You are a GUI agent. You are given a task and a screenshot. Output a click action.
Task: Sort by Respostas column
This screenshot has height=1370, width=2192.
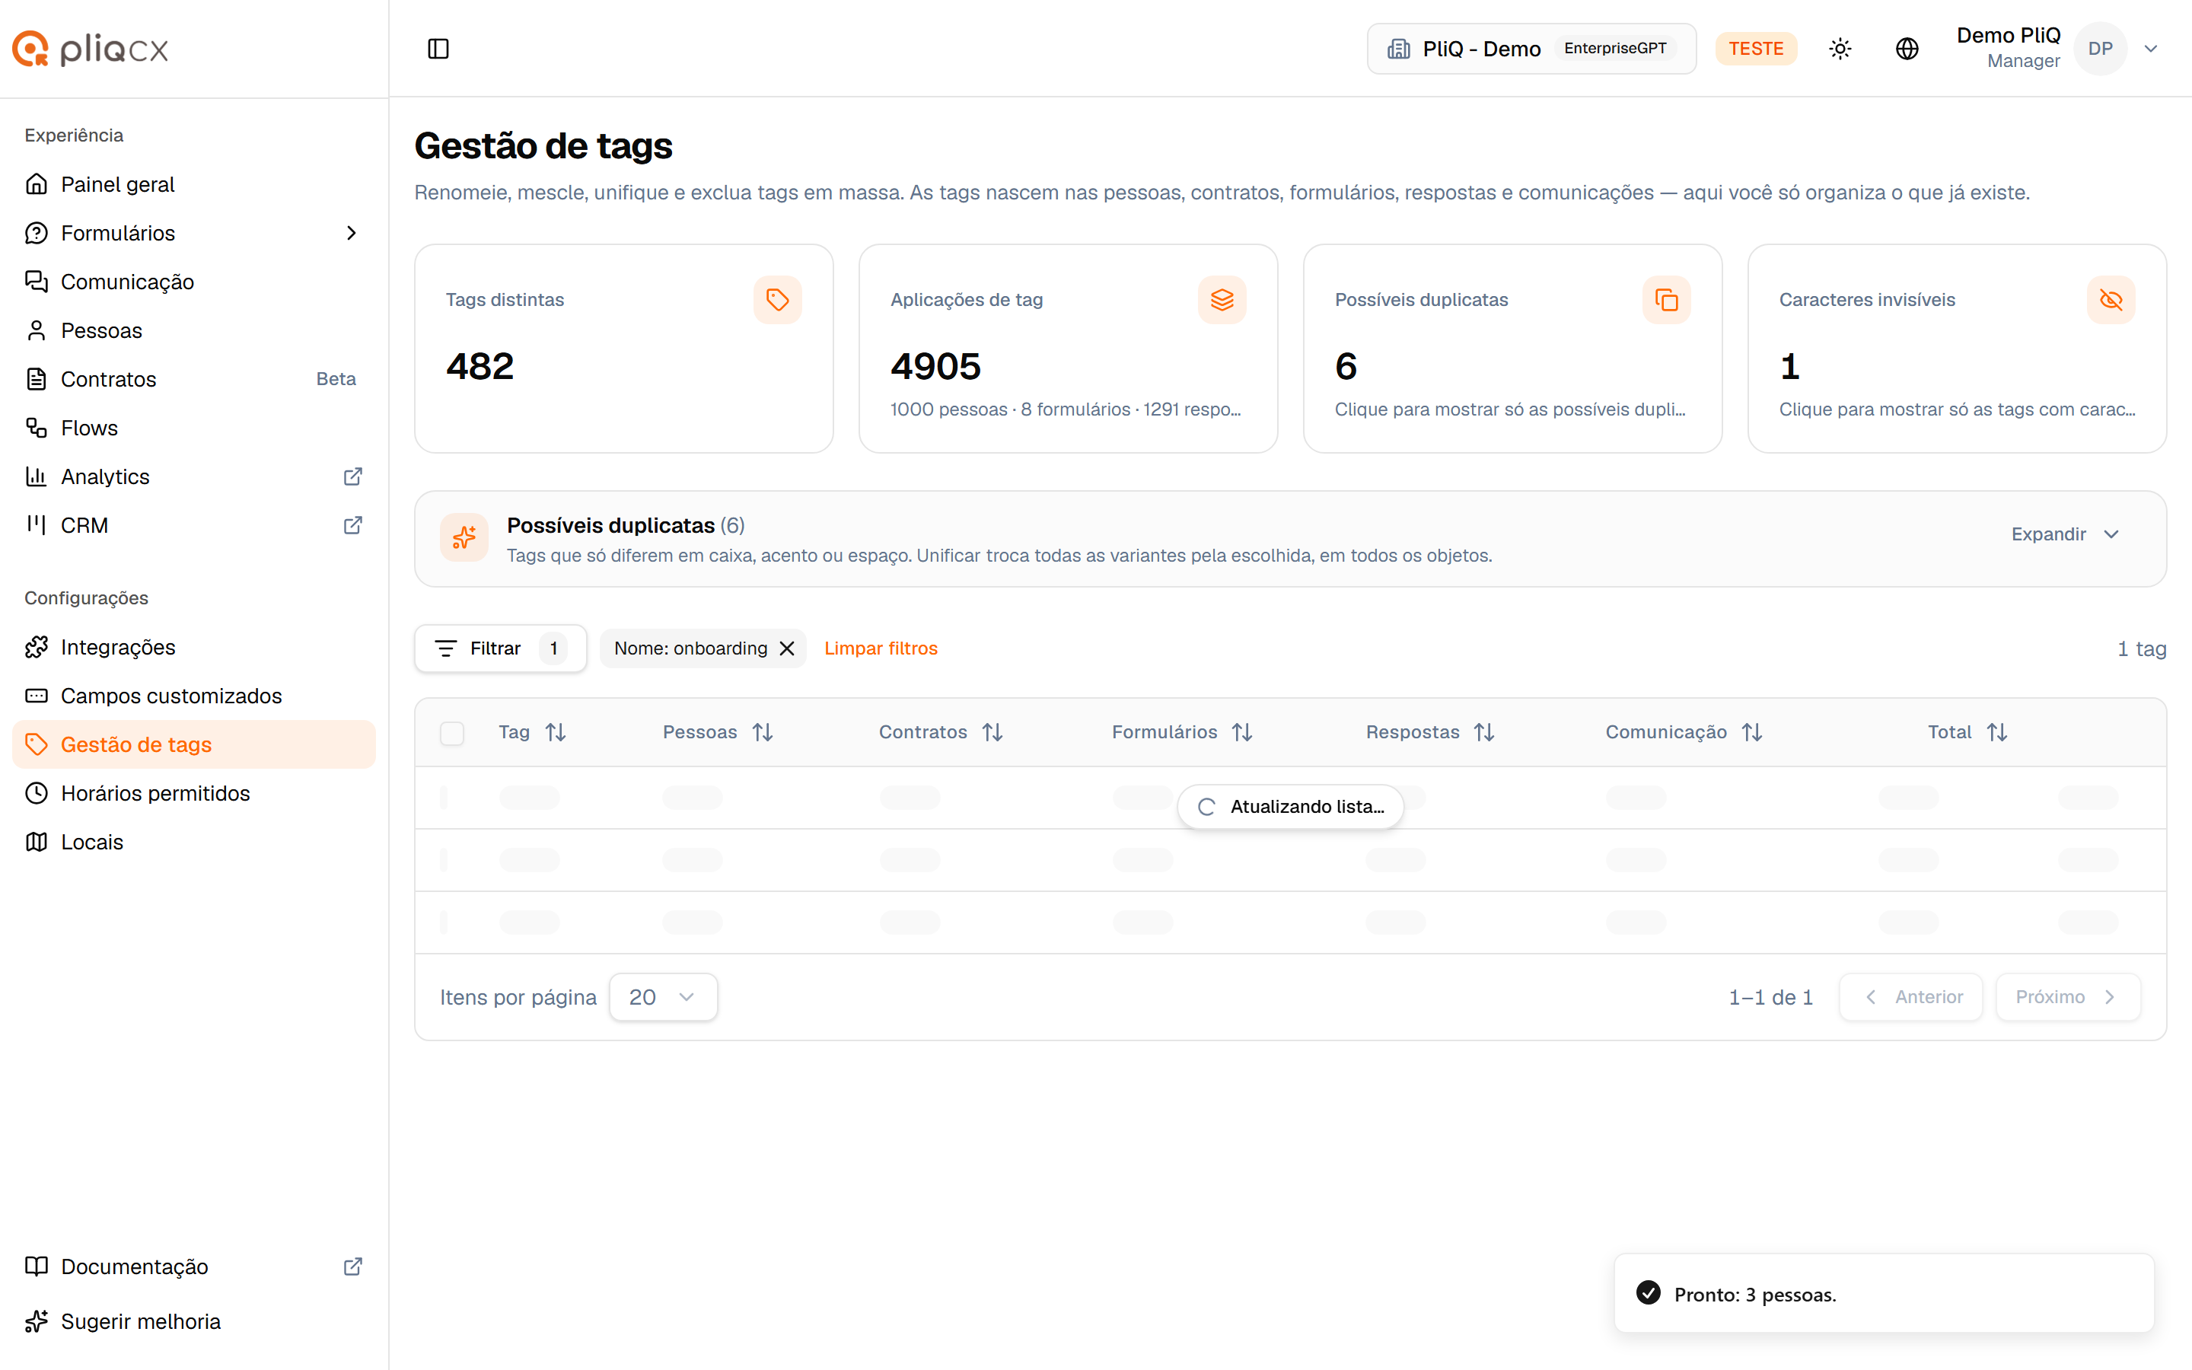[x=1430, y=732]
